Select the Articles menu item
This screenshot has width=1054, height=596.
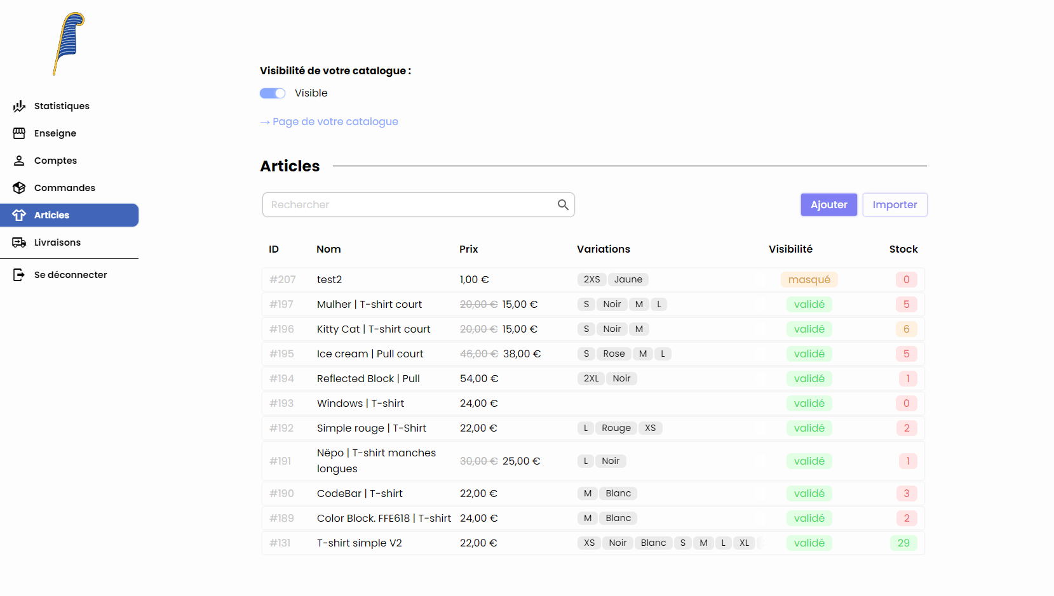click(x=53, y=215)
